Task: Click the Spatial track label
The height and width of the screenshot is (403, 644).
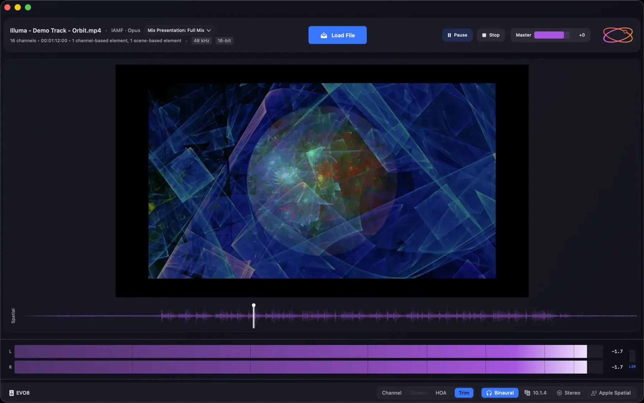Action: click(13, 316)
